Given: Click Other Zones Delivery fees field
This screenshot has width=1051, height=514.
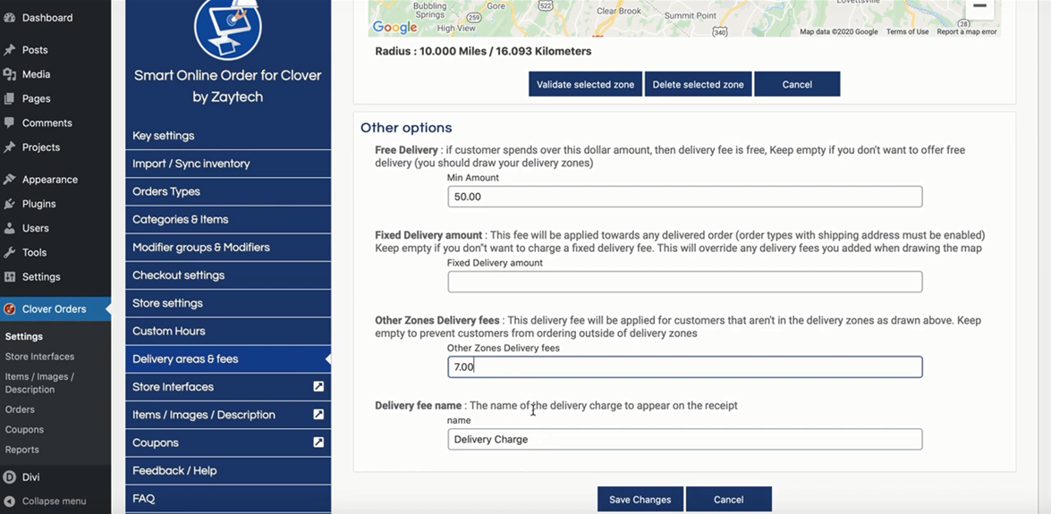Looking at the screenshot, I should click(685, 367).
